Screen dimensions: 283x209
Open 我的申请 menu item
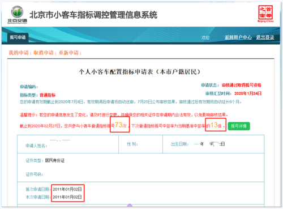(19, 53)
